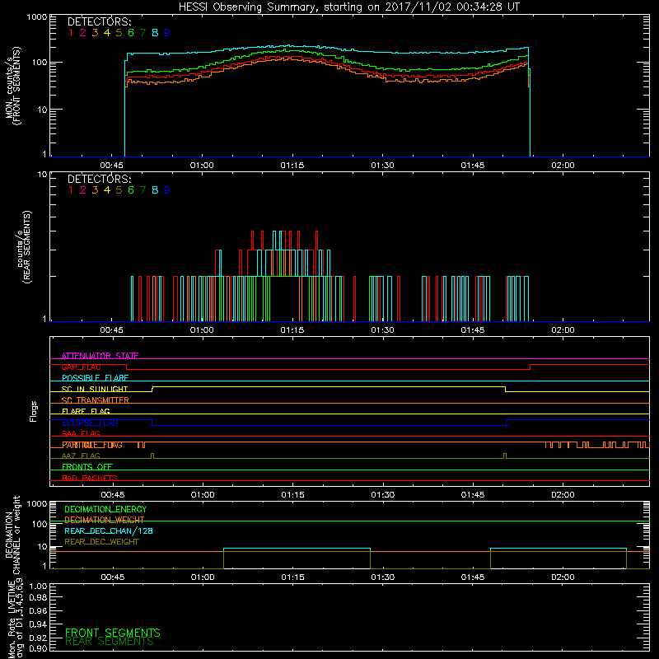Click 00:45 on the front segments panel time axis
The width and height of the screenshot is (659, 659).
112,166
